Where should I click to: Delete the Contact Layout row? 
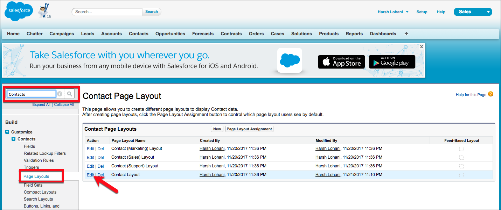[x=100, y=175]
